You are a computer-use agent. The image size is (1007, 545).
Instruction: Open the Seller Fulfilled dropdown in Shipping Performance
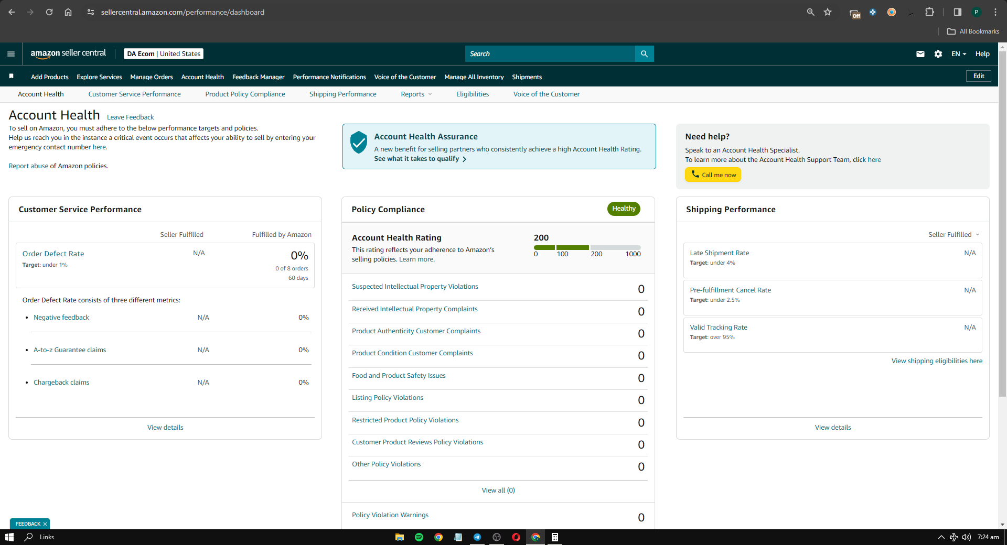(954, 235)
